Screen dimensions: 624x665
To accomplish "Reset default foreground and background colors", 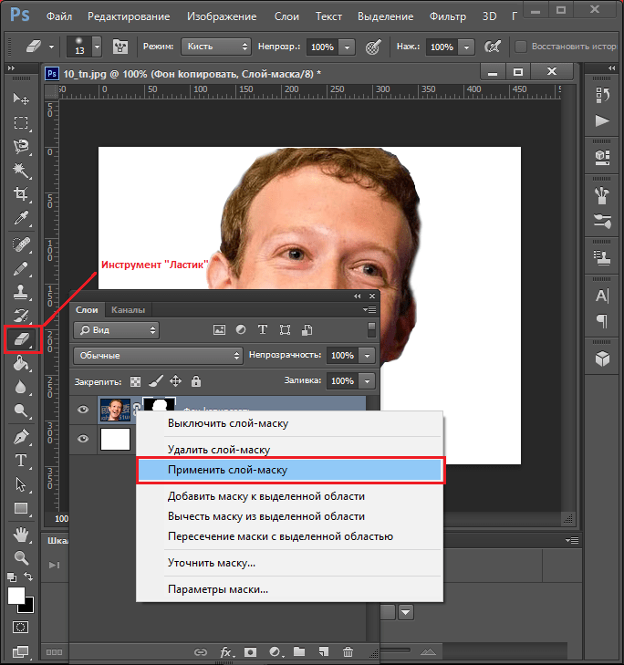I will coord(12,577).
